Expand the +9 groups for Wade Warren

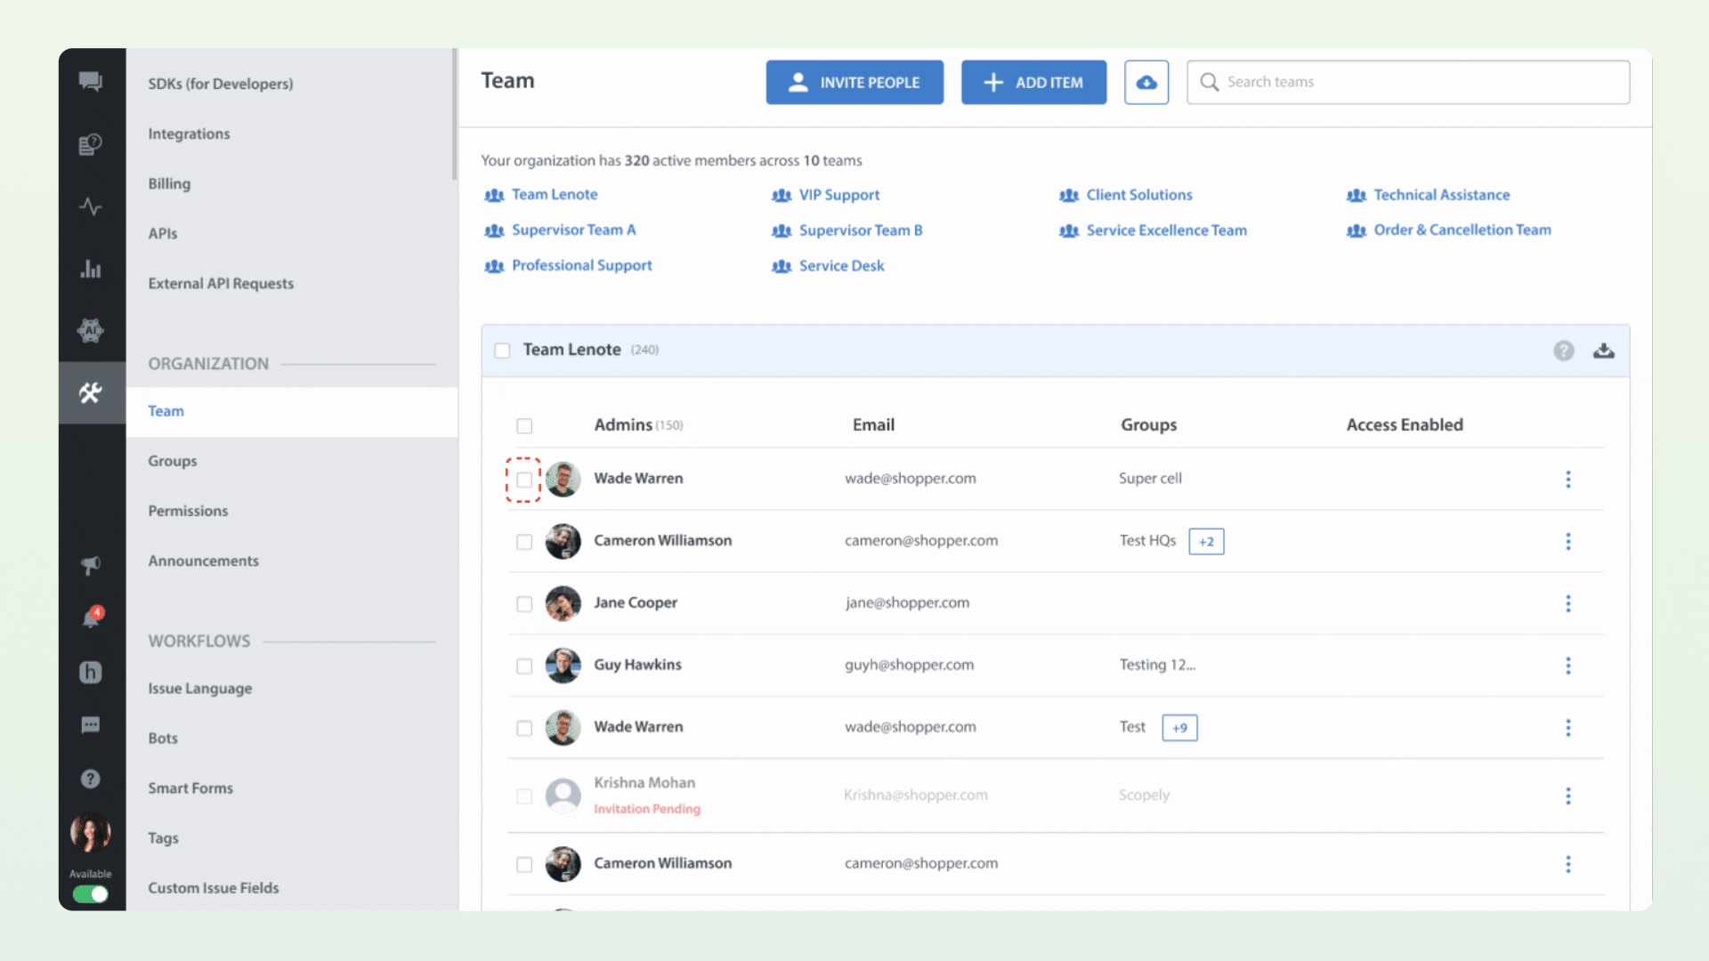[1178, 727]
